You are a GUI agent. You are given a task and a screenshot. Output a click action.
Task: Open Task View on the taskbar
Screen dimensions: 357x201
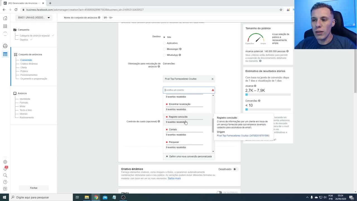pos(77,197)
